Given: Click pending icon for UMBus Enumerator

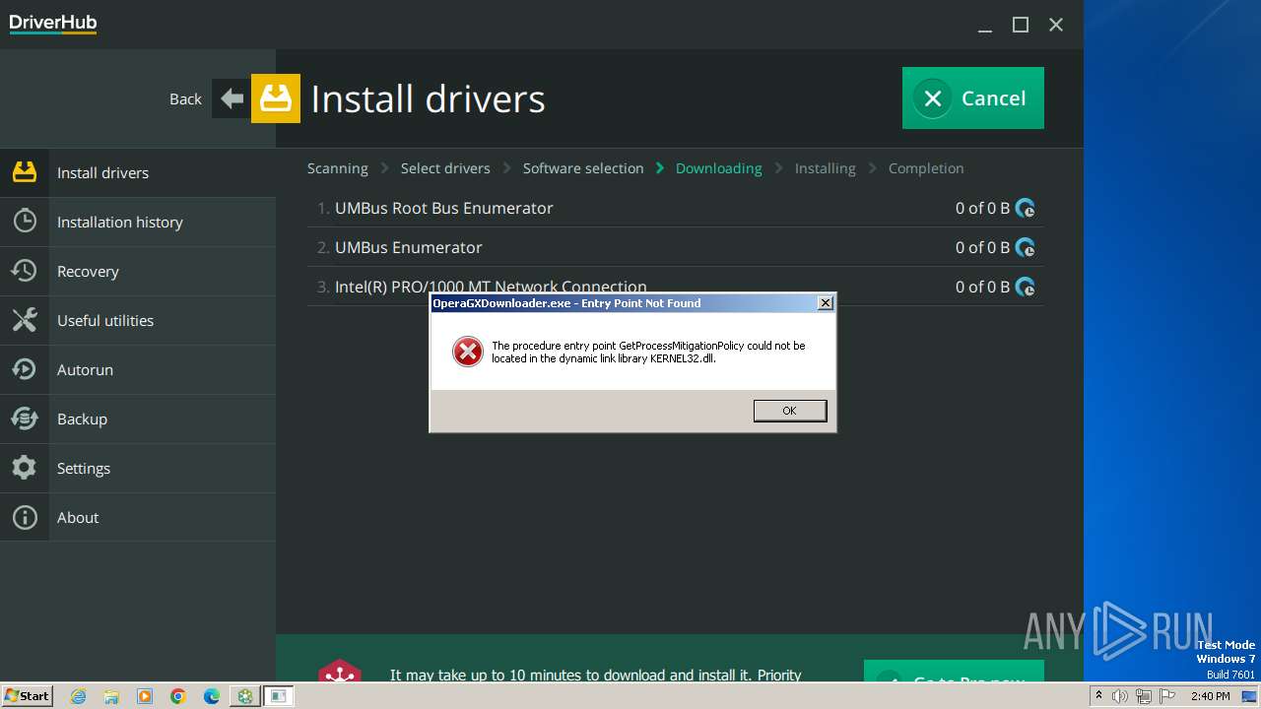Looking at the screenshot, I should [x=1026, y=247].
